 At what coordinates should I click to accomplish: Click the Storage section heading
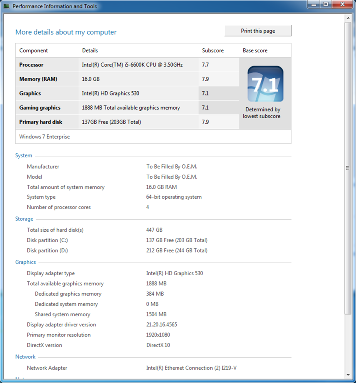(24, 219)
